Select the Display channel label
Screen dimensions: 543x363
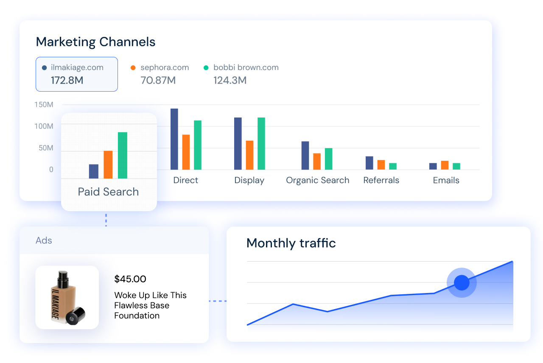(x=249, y=180)
